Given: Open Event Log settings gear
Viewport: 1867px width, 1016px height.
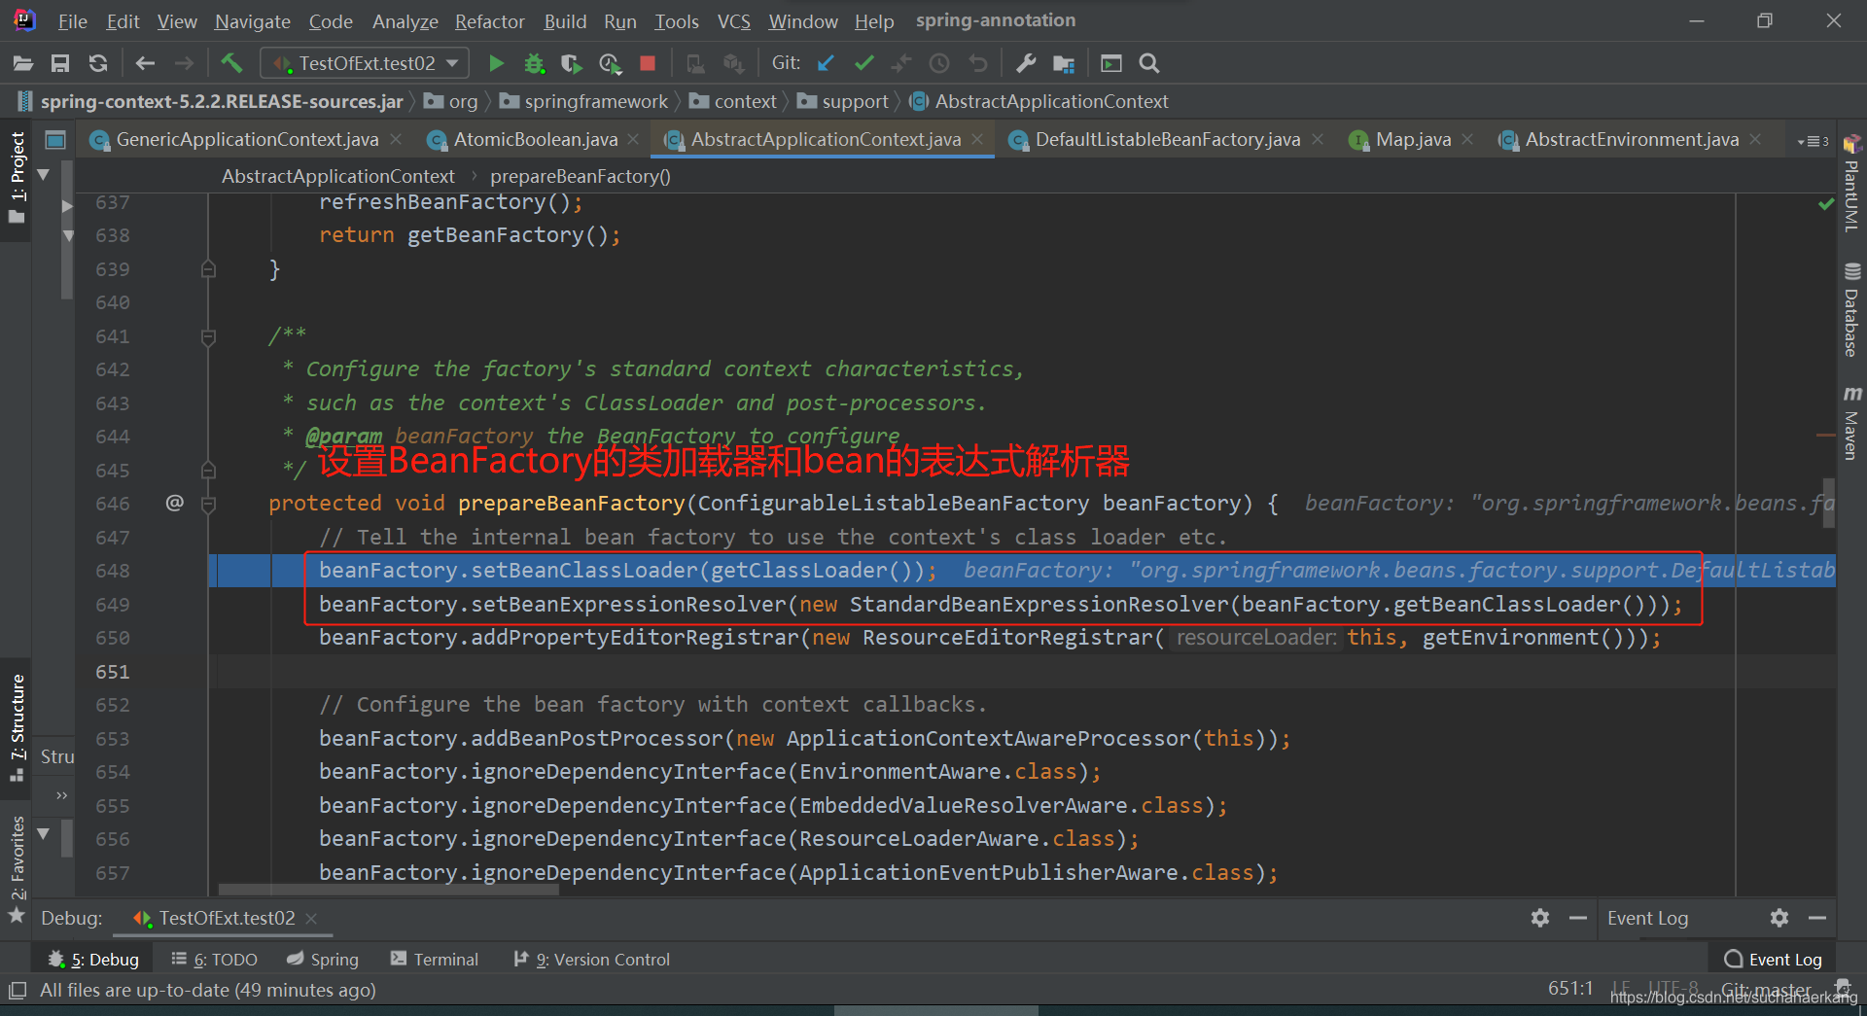Looking at the screenshot, I should point(1779,918).
